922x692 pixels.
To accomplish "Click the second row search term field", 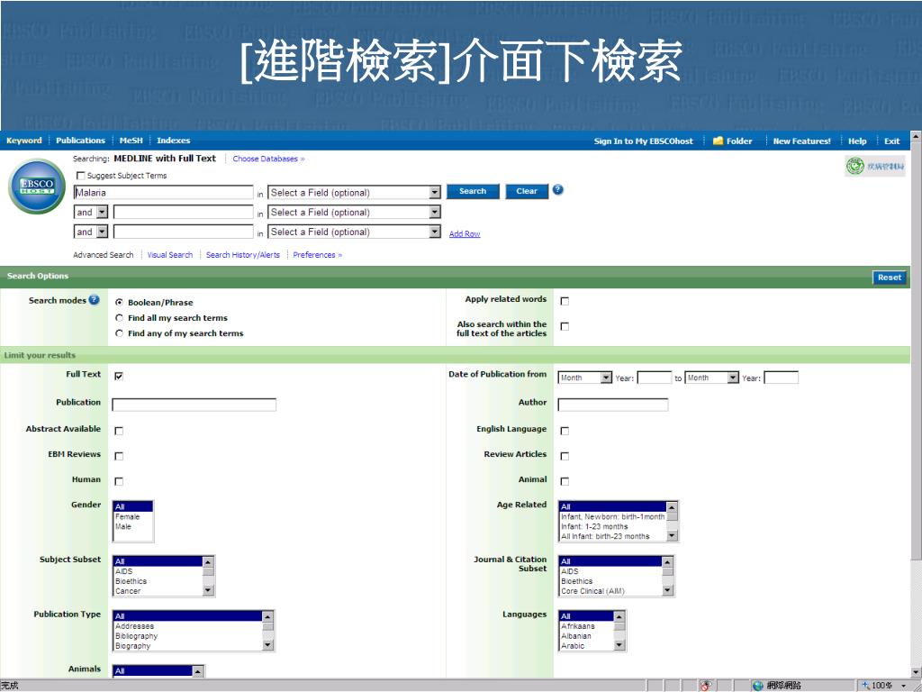I will pos(184,213).
